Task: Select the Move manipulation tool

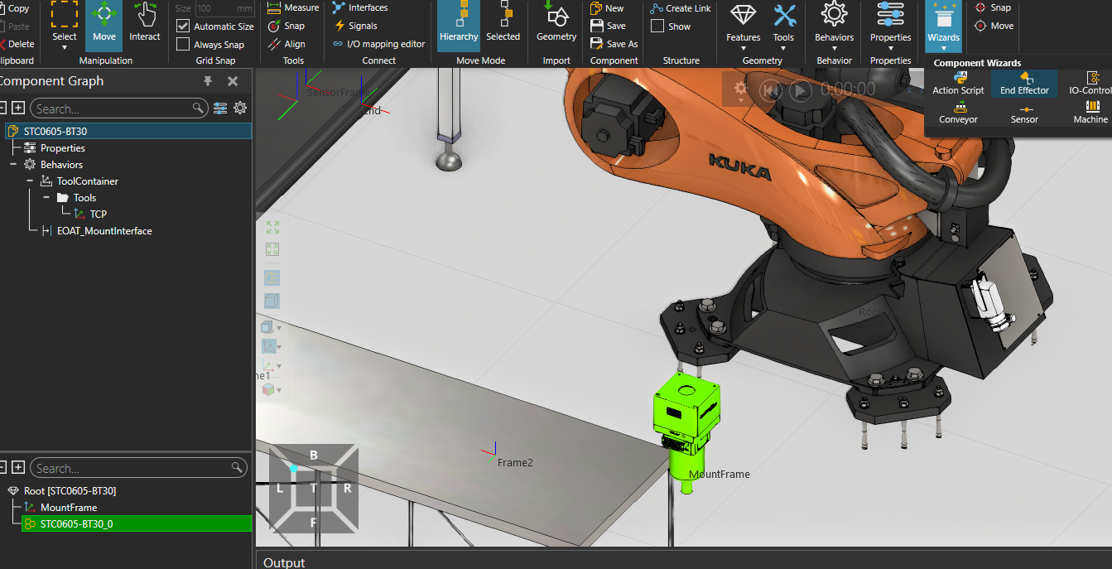Action: click(x=104, y=24)
